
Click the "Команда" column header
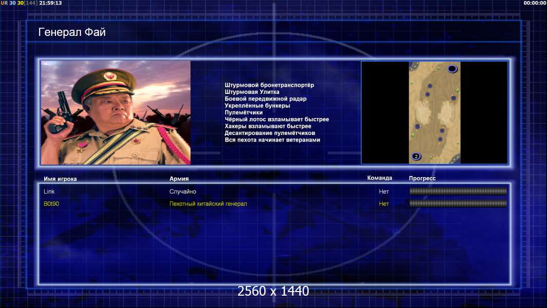[x=380, y=178]
